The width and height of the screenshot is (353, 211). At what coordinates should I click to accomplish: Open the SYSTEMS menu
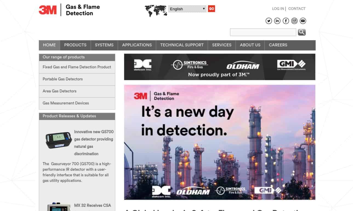(104, 45)
